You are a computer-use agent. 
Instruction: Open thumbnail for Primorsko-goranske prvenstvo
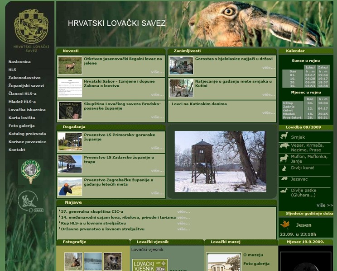(70, 141)
